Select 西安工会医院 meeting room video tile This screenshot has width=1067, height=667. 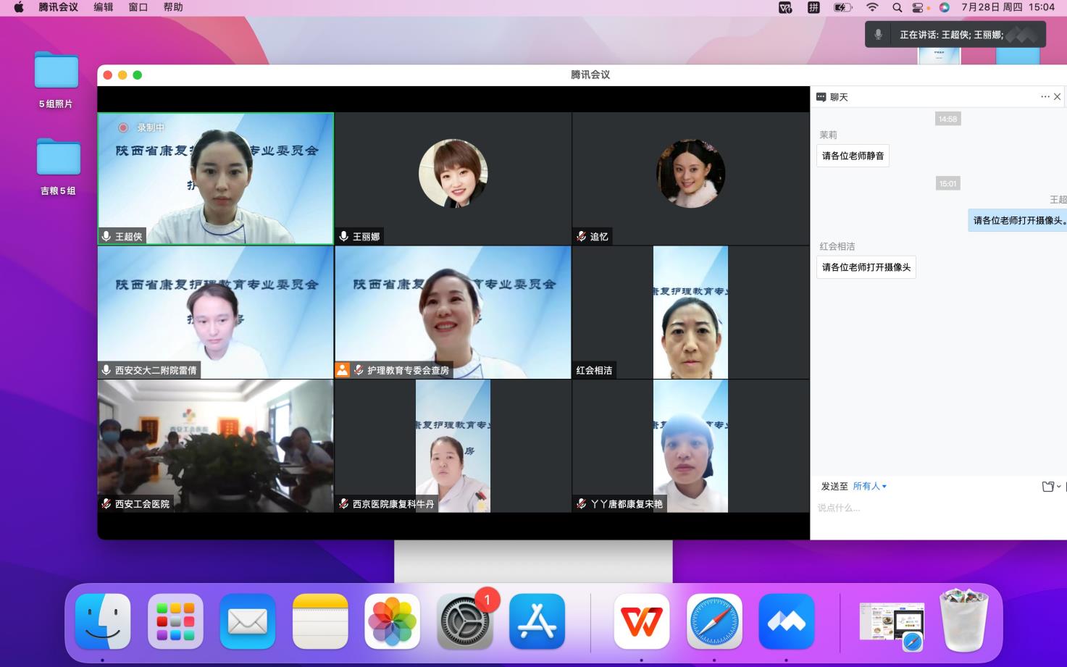[216, 446]
